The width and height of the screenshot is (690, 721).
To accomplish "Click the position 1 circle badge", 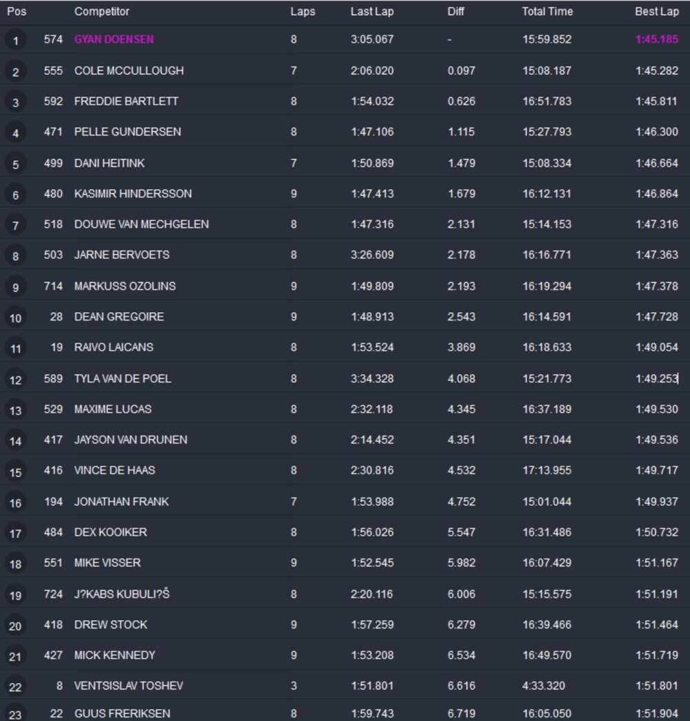I will pyautogui.click(x=15, y=41).
